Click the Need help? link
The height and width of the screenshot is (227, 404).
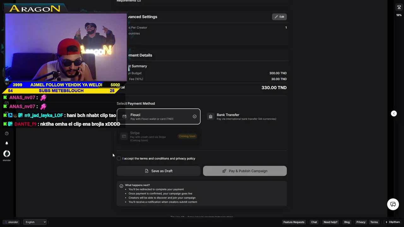click(330, 222)
